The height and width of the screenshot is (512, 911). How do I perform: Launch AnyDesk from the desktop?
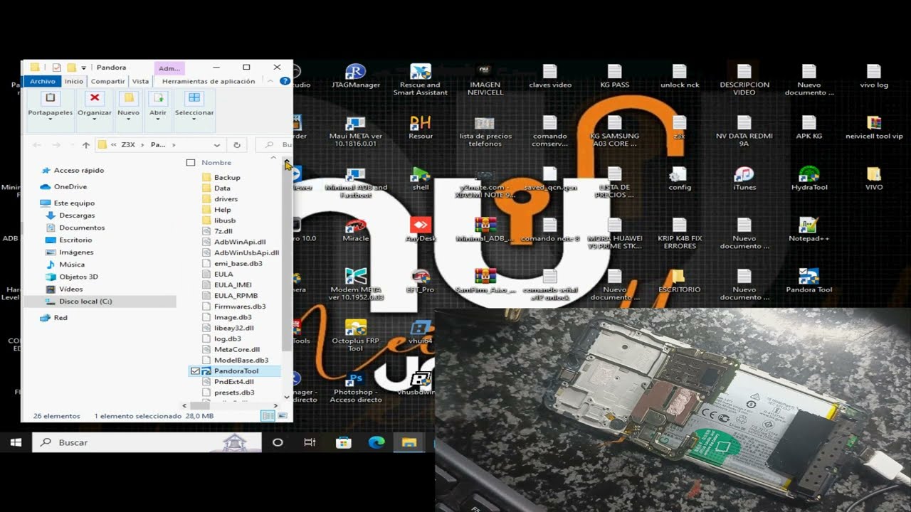pos(421,230)
